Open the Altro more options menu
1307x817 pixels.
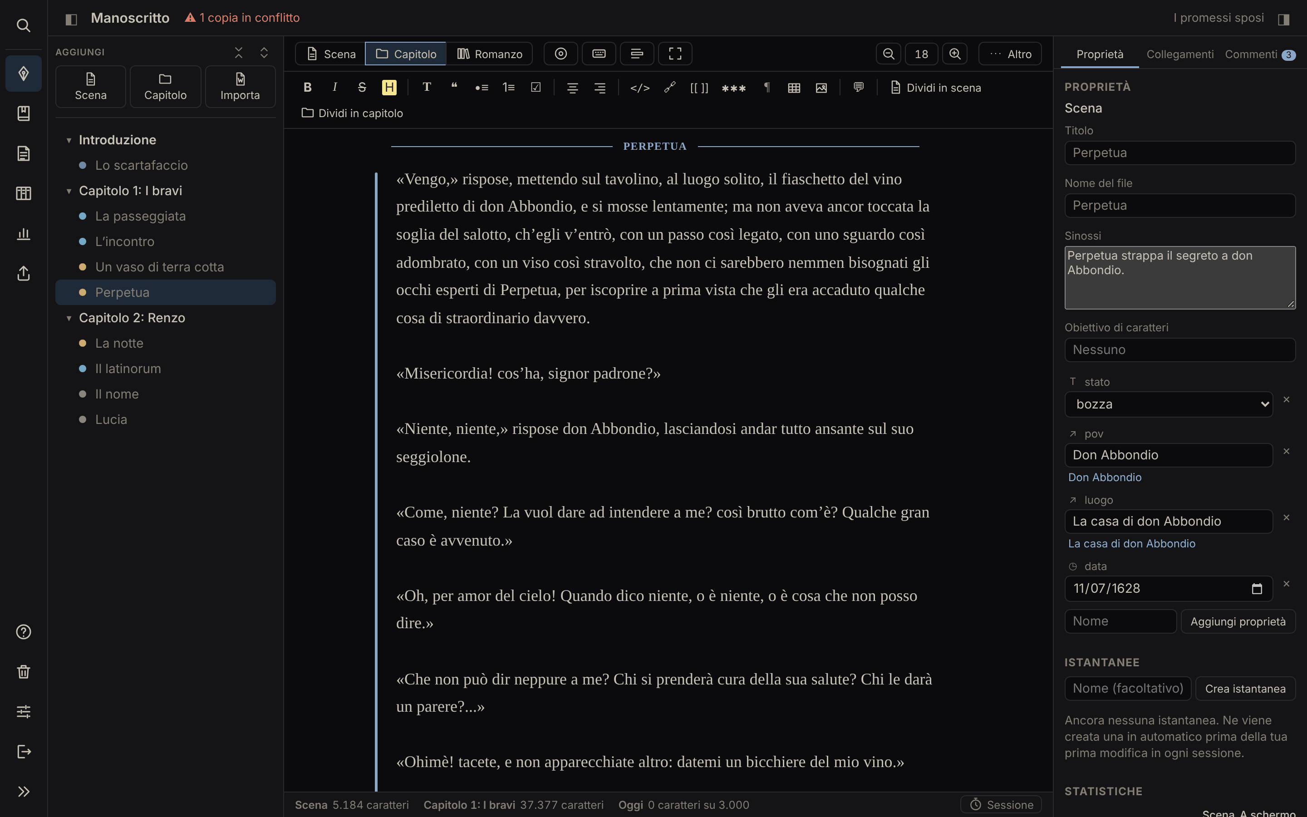1010,54
